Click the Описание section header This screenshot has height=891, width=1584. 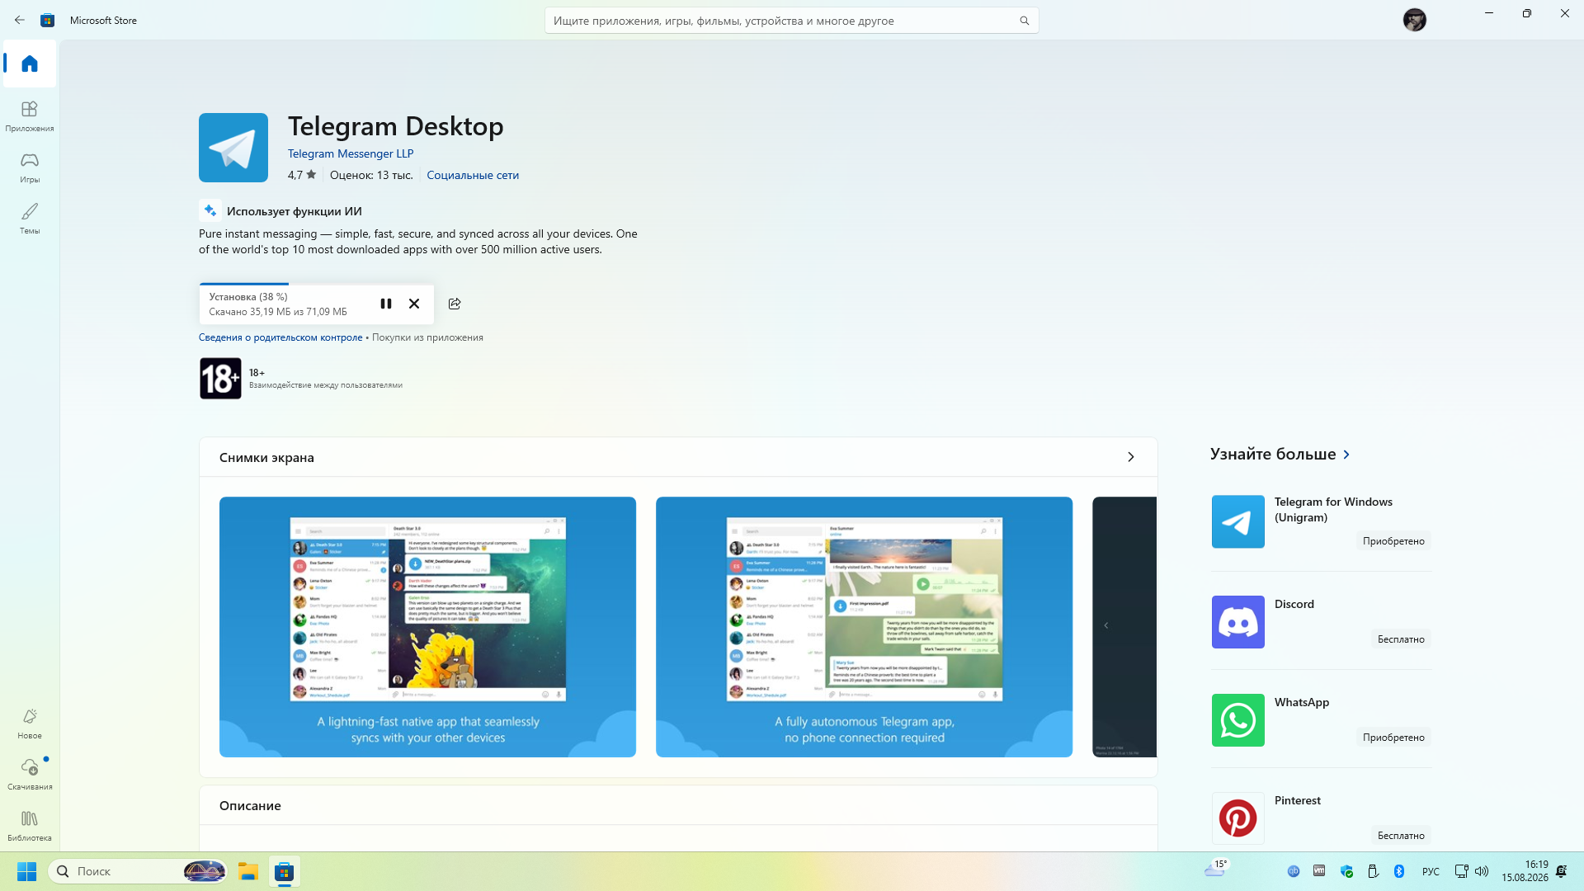point(250,806)
